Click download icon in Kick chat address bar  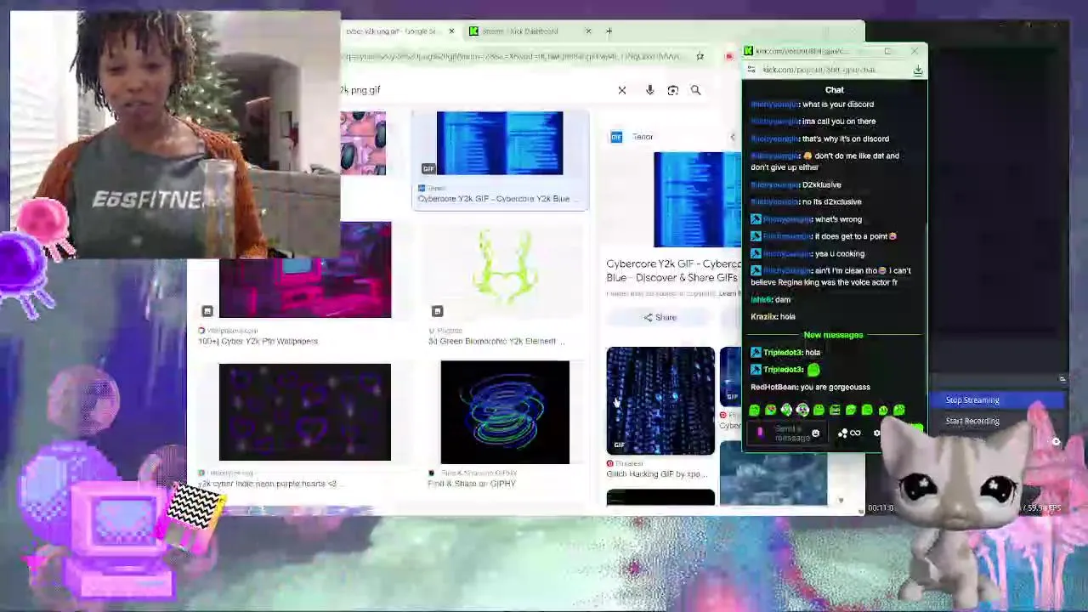coord(918,71)
